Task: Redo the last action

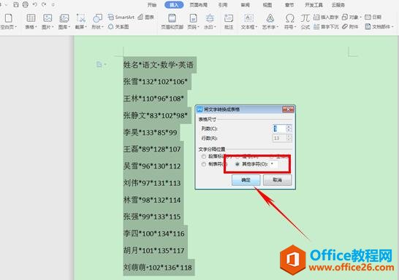Action: [x=44, y=4]
